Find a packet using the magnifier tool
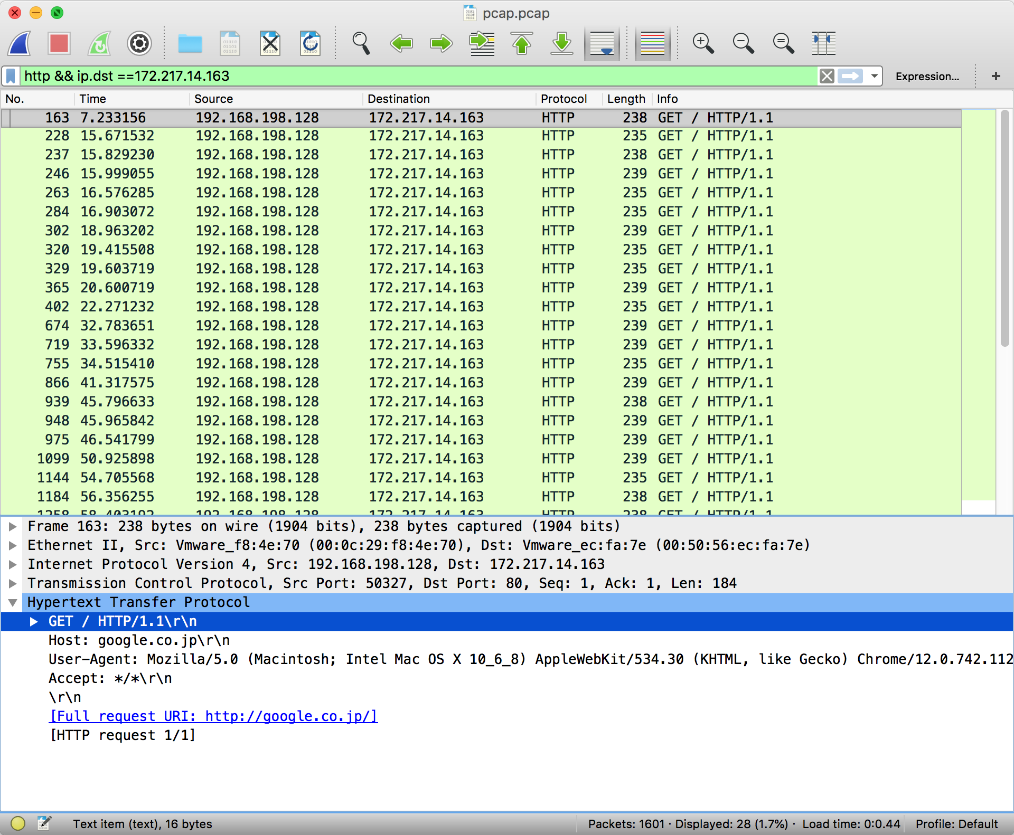Viewport: 1014px width, 835px height. click(361, 43)
